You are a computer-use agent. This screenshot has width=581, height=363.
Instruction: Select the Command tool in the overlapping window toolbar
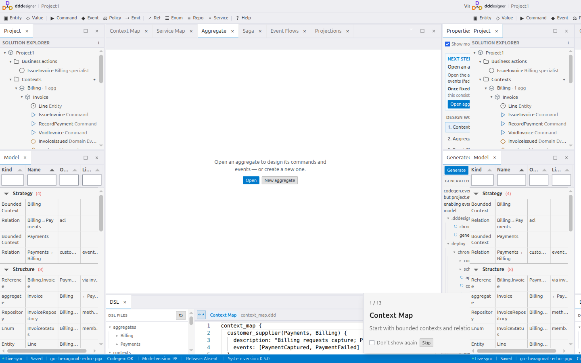click(533, 18)
